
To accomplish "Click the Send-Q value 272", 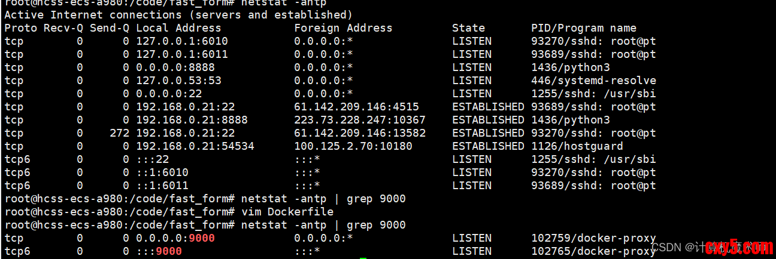I will pos(119,133).
